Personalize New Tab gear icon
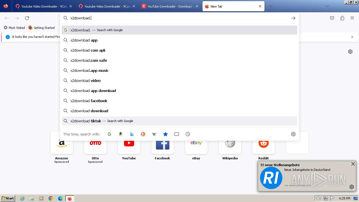 pyautogui.click(x=350, y=52)
